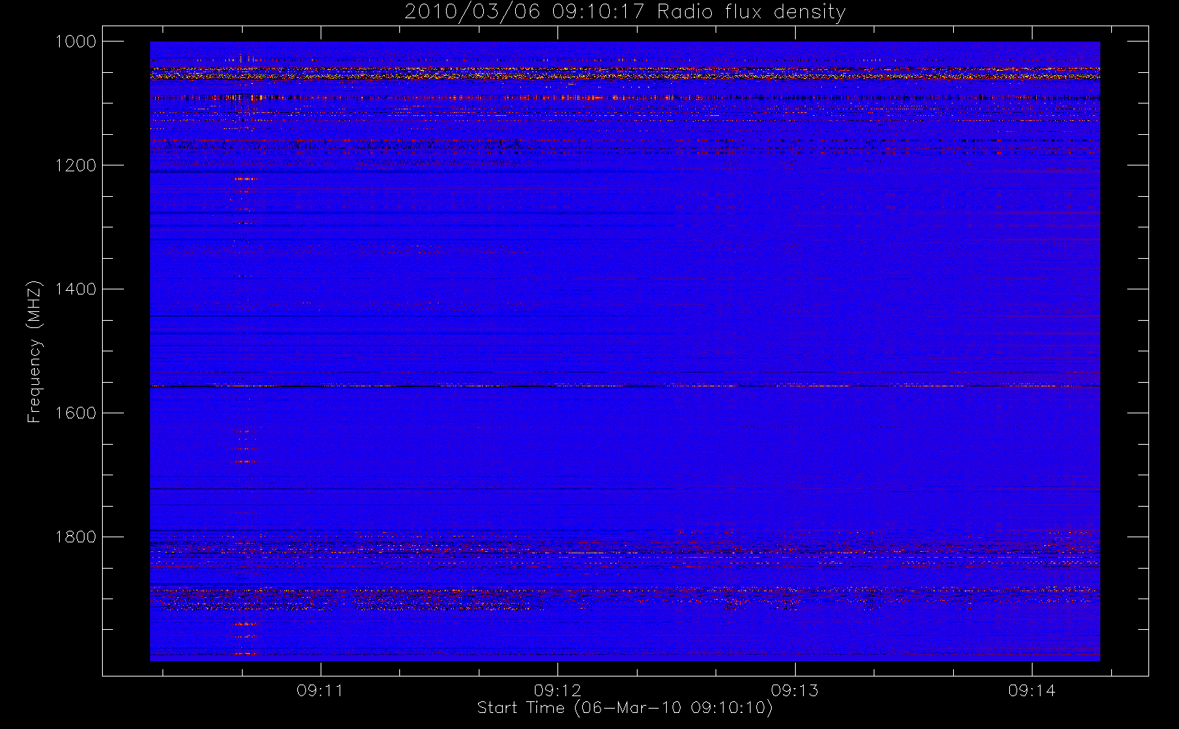This screenshot has height=729, width=1179.
Task: Select the '1600' frequency axis label
Action: pyautogui.click(x=76, y=413)
